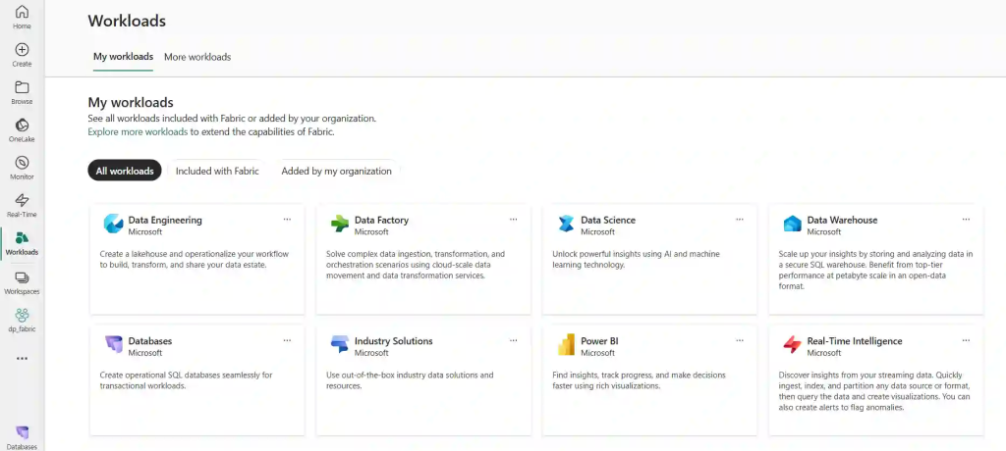Click the Data Science logo icon
Screen dimensions: 1006x451
pos(566,224)
